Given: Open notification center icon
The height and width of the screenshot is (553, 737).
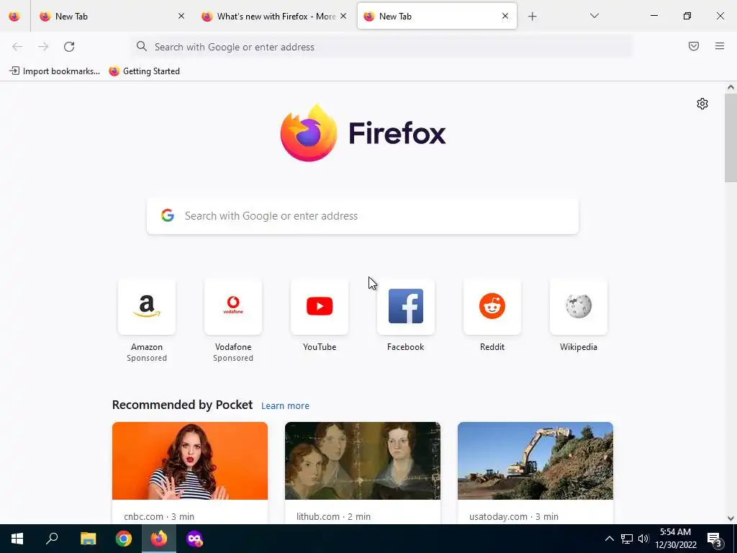Looking at the screenshot, I should coord(715,539).
